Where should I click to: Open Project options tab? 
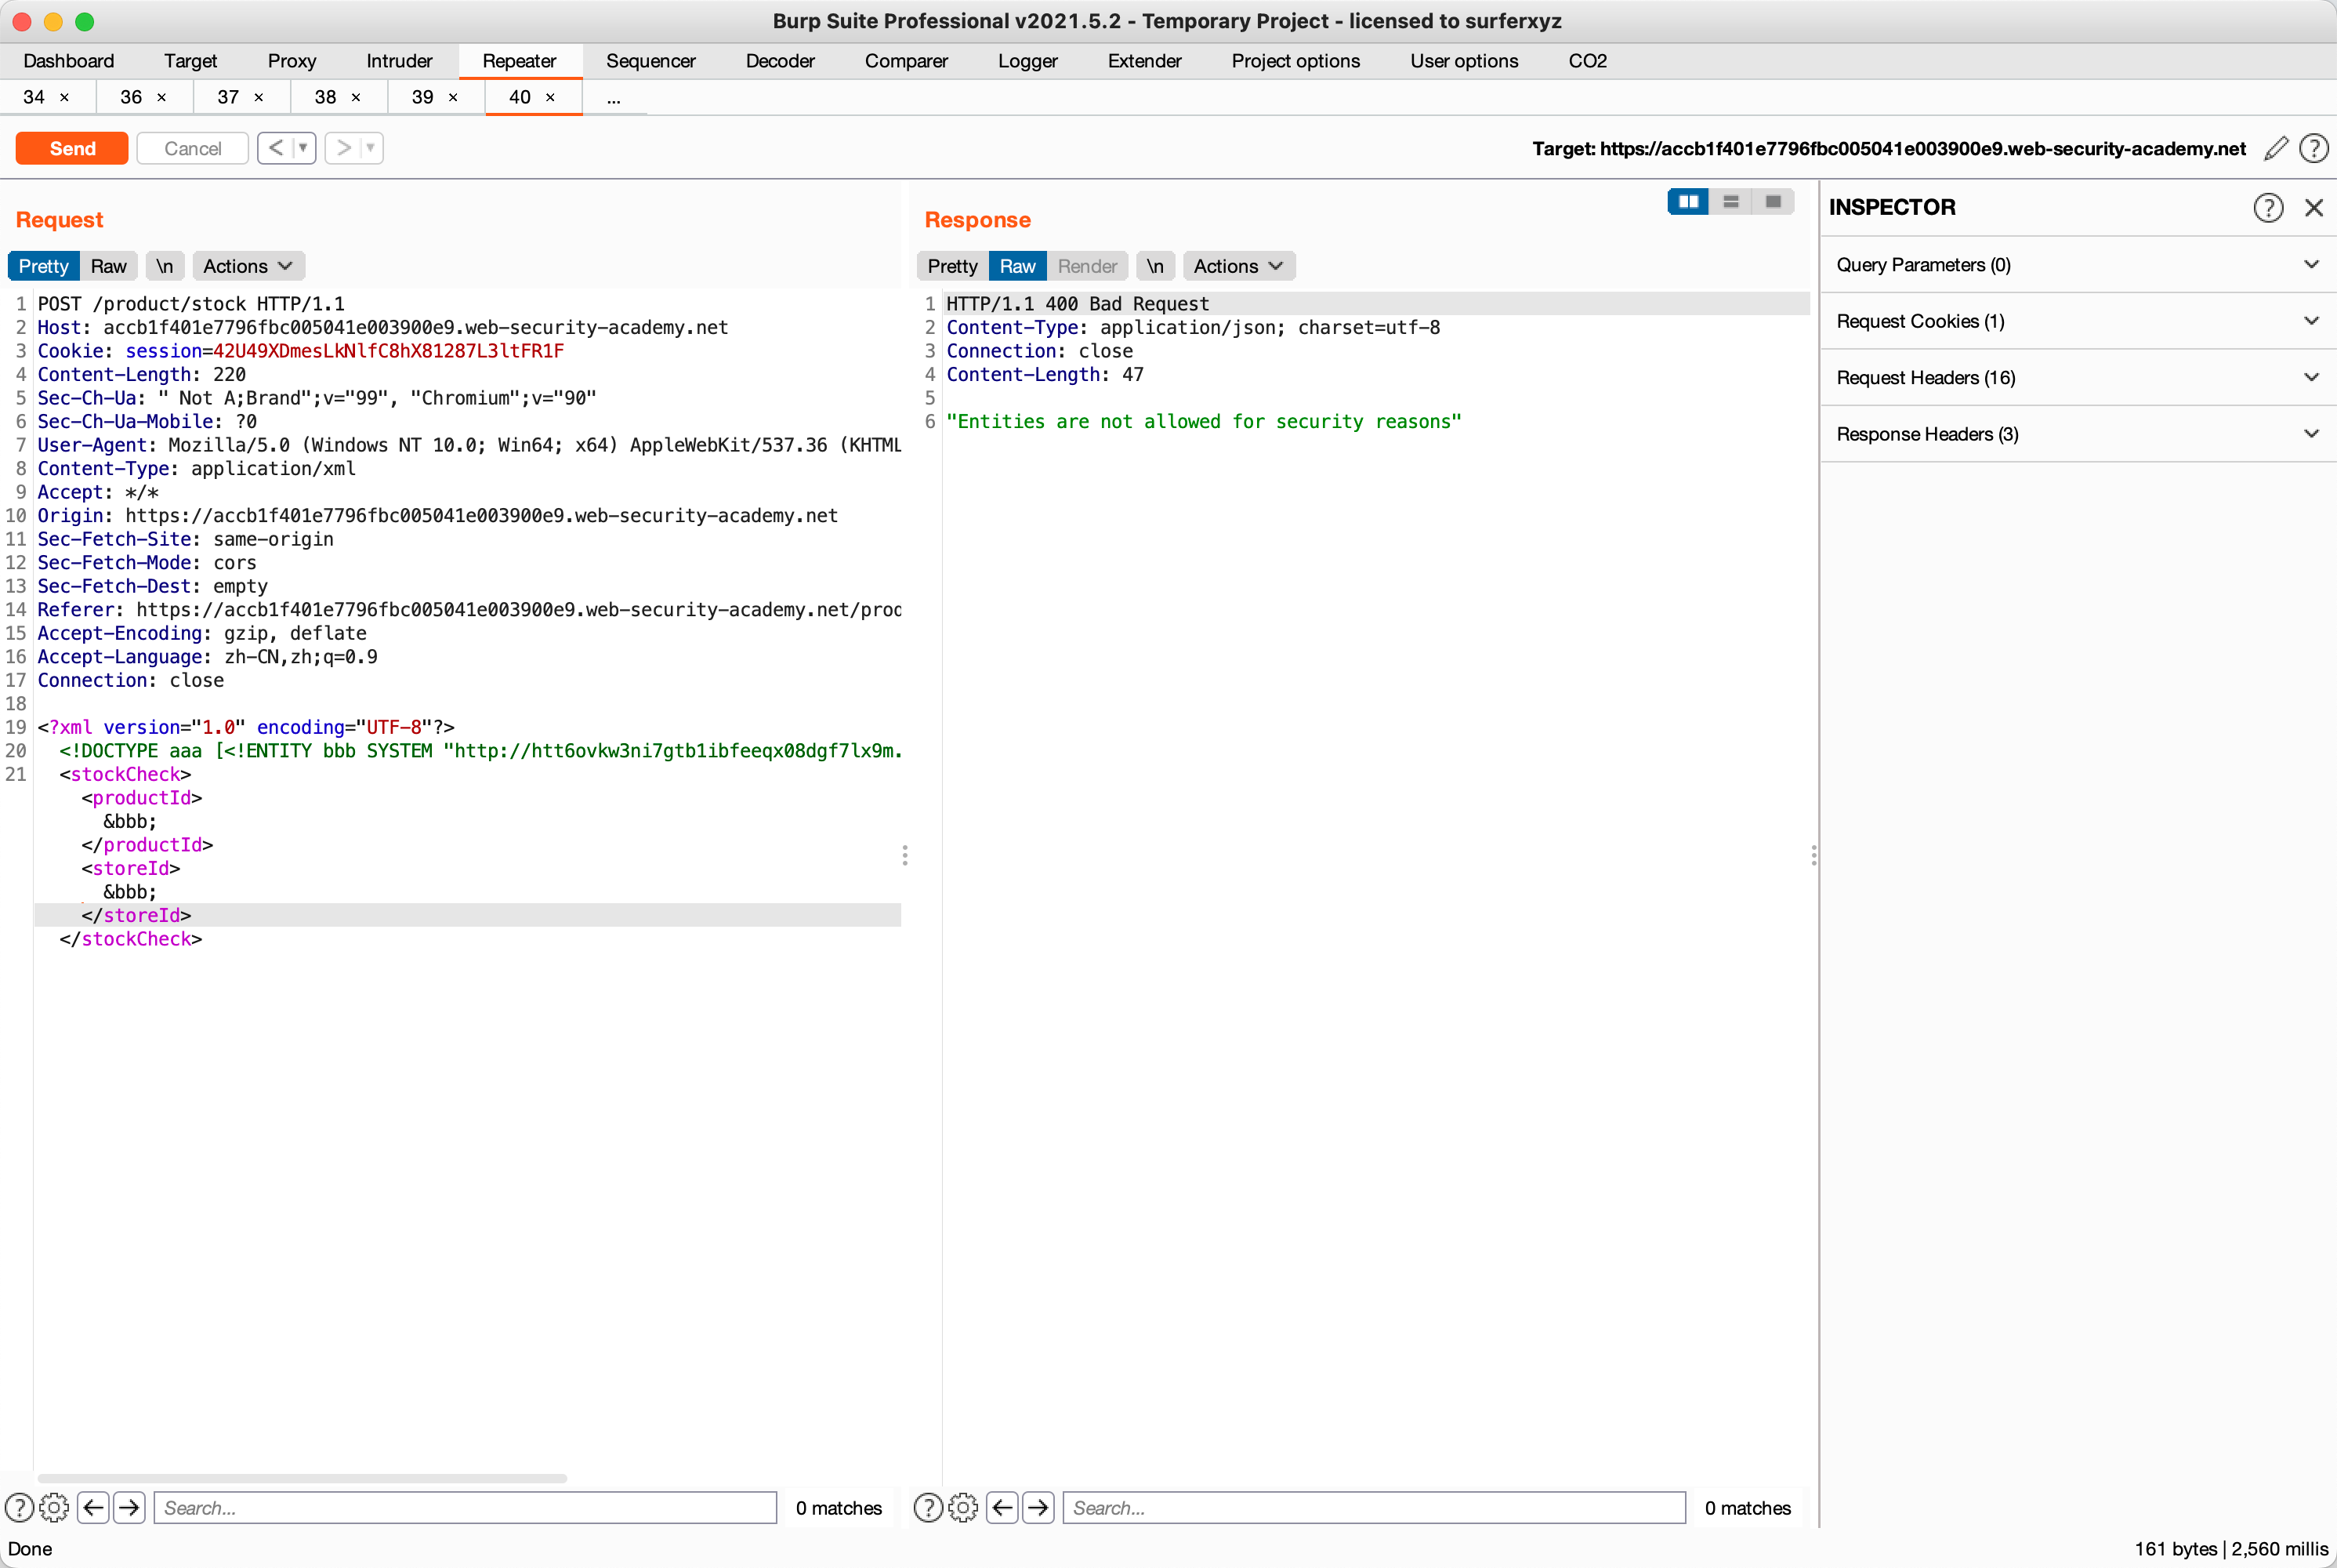(1295, 61)
